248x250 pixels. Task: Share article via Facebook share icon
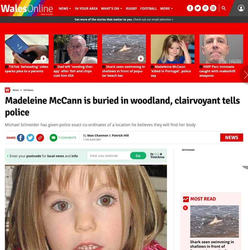click(x=21, y=138)
